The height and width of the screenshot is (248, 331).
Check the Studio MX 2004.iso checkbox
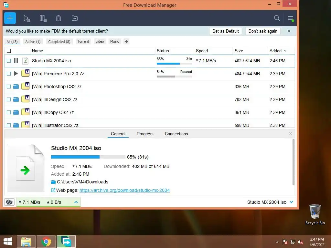[9, 61]
